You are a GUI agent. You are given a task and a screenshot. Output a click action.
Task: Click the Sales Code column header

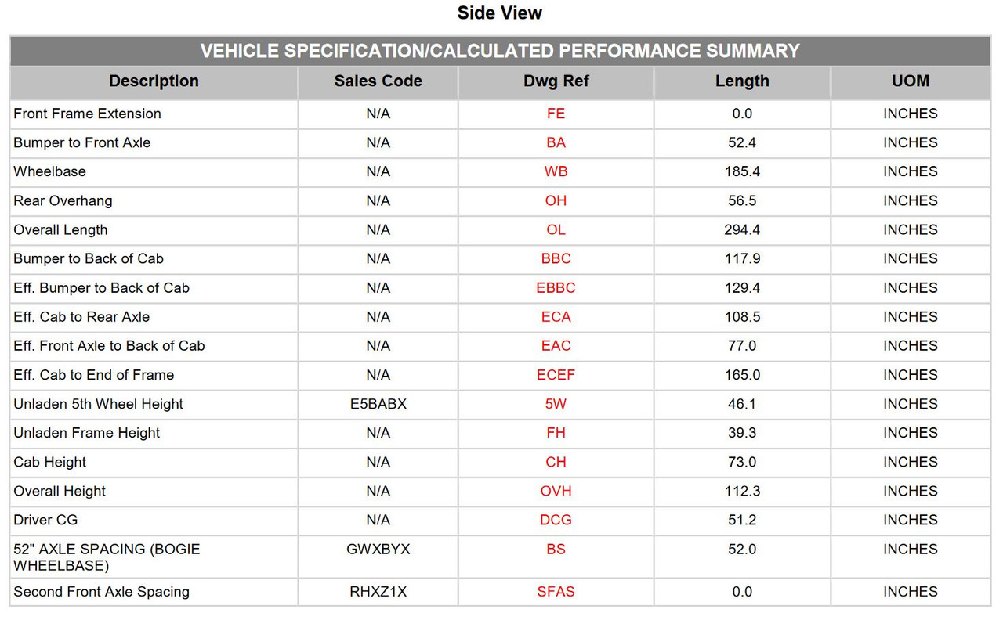[x=378, y=81]
